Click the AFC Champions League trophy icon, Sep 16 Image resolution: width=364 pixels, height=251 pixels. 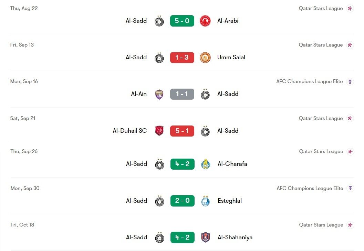pyautogui.click(x=350, y=82)
